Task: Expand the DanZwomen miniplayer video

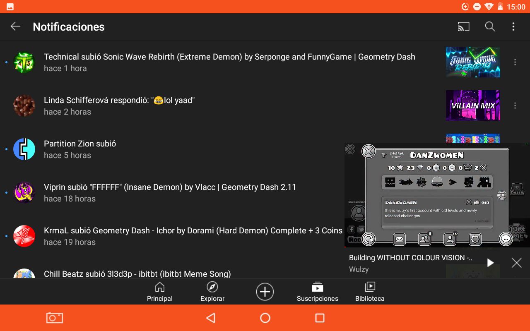Action: tap(437, 195)
